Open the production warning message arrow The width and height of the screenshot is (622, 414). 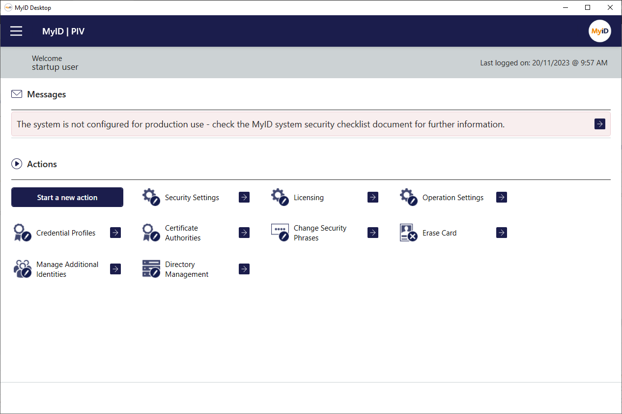pos(600,124)
